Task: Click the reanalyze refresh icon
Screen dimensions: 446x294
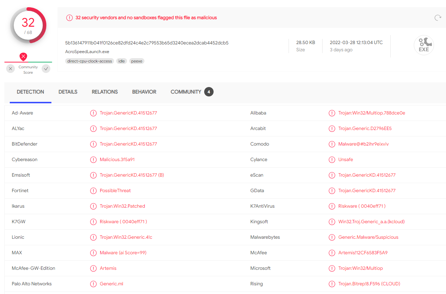Action: click(x=438, y=18)
